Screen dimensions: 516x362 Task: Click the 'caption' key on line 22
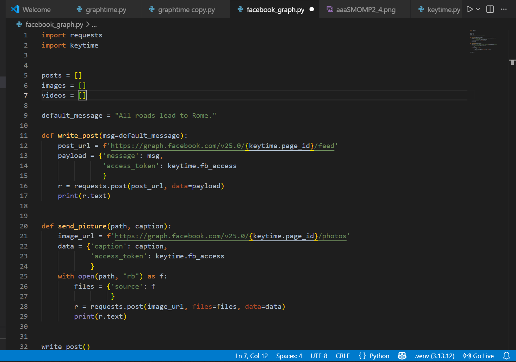tap(108, 246)
